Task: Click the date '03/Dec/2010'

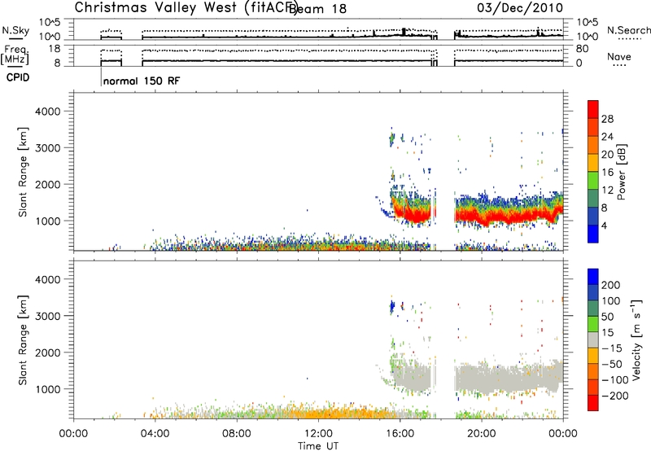Action: (x=520, y=8)
